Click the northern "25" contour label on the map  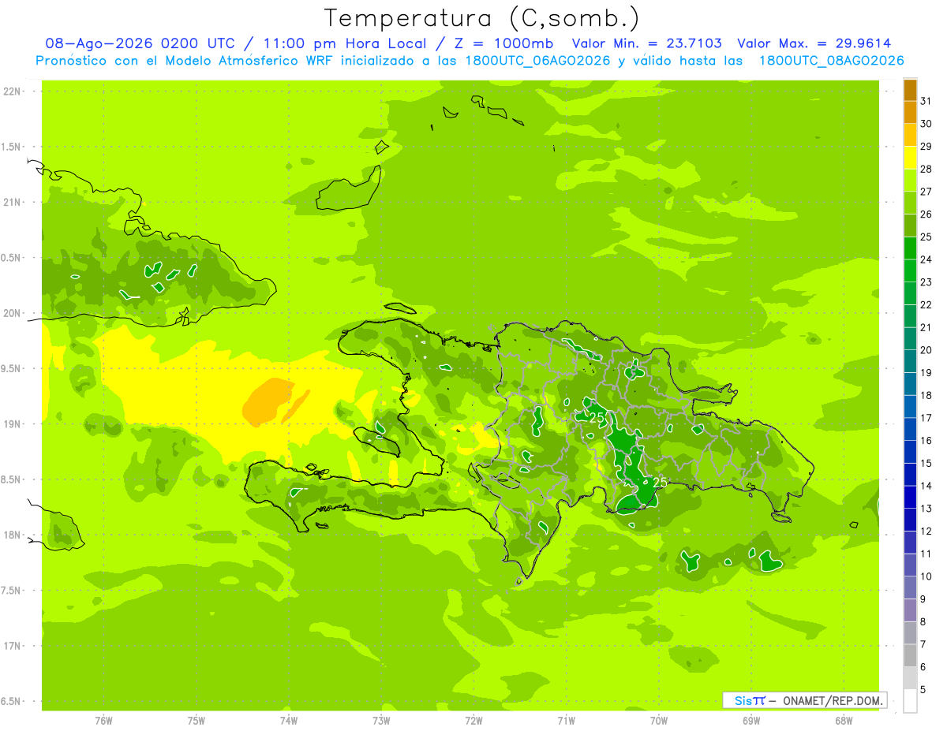[597, 417]
